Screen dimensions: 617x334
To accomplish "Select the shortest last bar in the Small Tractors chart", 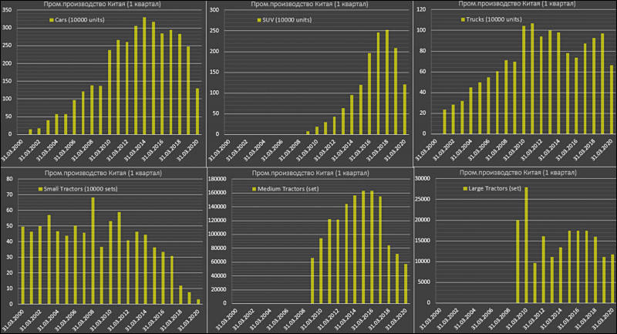I will (x=198, y=302).
